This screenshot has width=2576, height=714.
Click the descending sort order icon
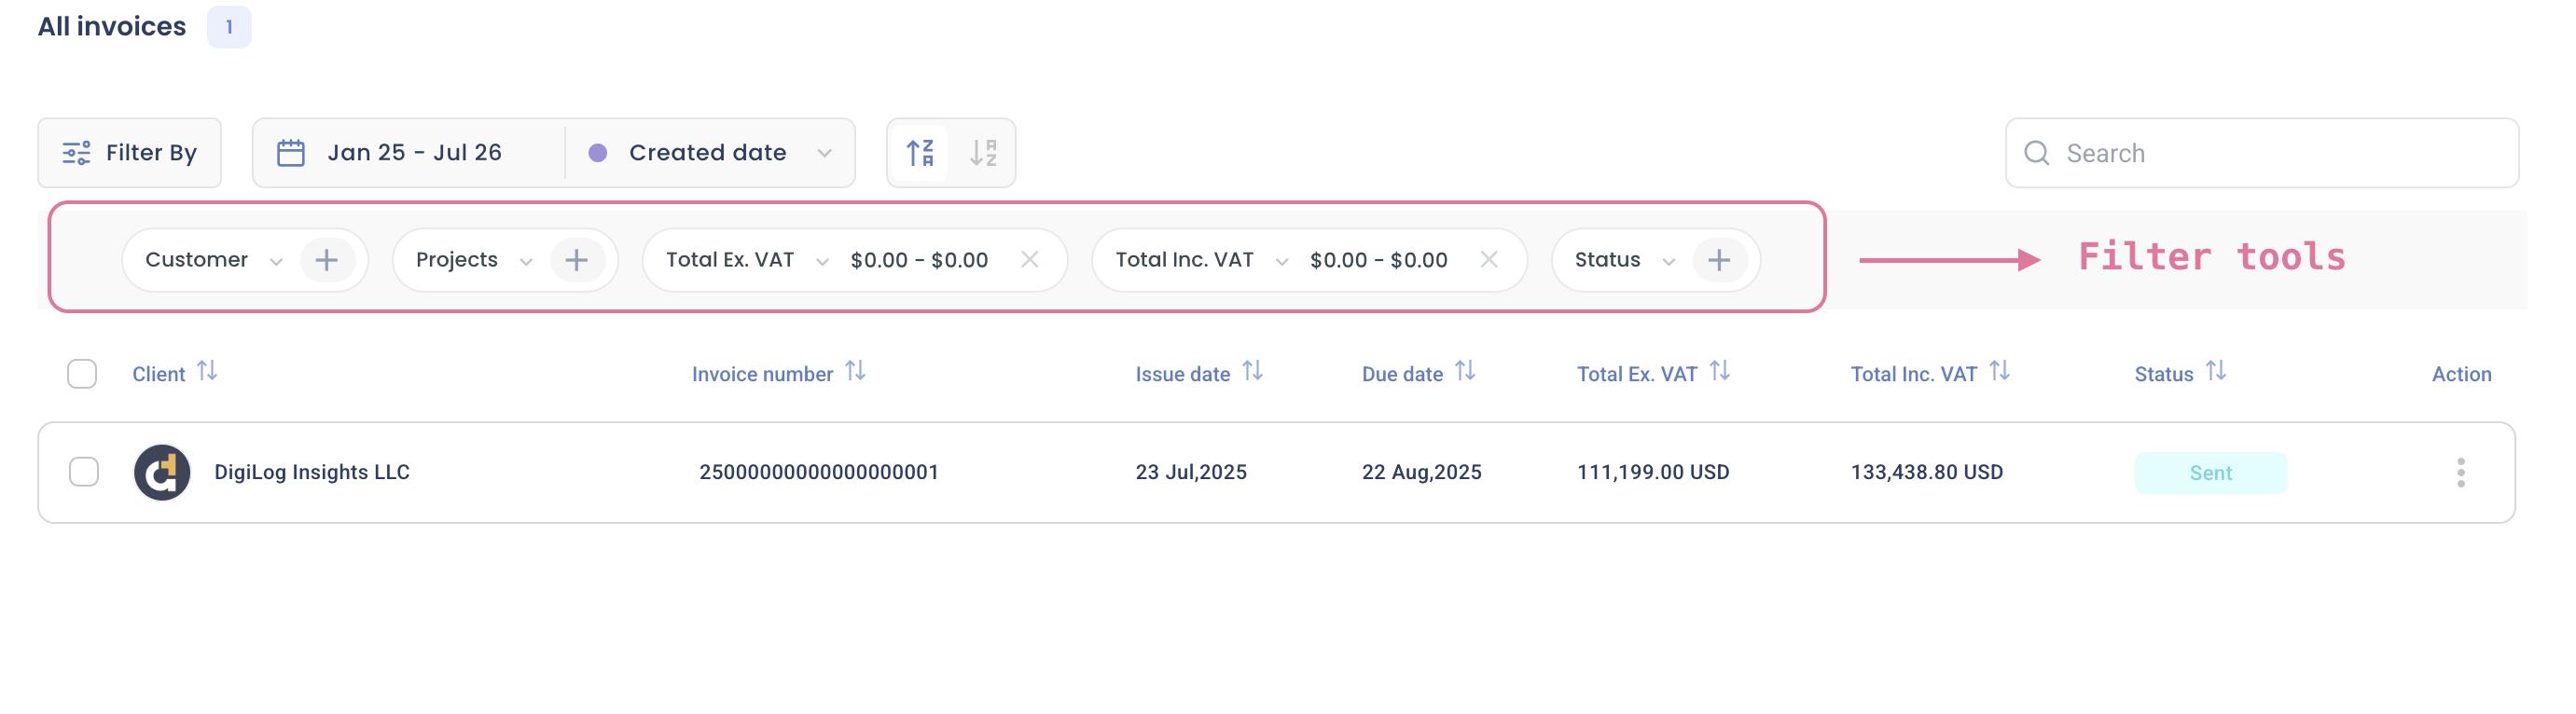coord(983,153)
